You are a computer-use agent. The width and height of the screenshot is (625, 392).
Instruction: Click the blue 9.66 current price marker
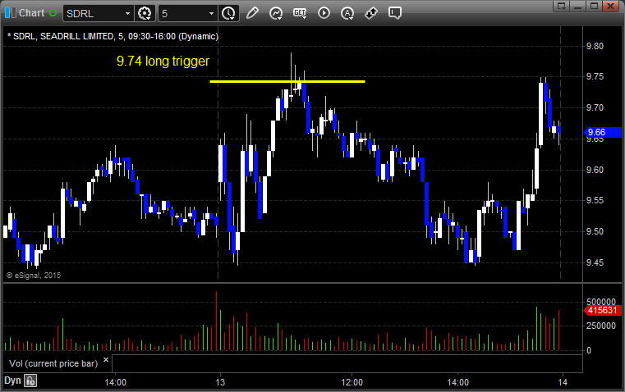[x=603, y=132]
